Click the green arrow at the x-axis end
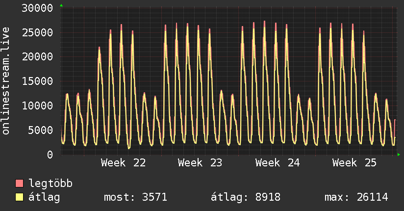Viewport: 404px width, 211px height. (399, 155)
